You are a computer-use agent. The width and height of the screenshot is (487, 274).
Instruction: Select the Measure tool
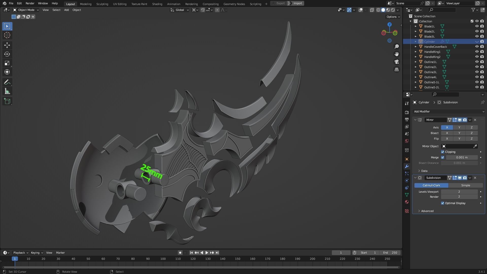pyautogui.click(x=7, y=91)
